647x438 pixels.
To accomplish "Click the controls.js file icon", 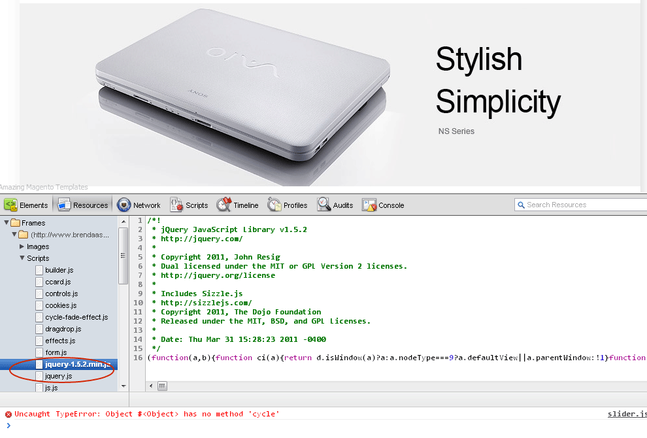I will click(39, 294).
